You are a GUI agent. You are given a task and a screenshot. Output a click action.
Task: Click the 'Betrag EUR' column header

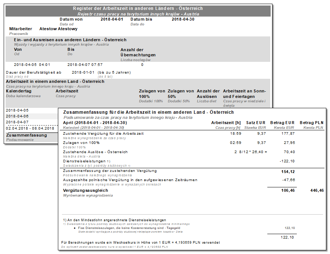pyautogui.click(x=282, y=123)
